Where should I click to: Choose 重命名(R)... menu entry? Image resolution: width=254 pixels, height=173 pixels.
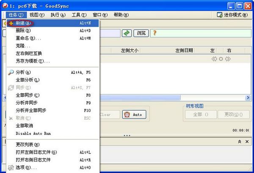[52, 38]
